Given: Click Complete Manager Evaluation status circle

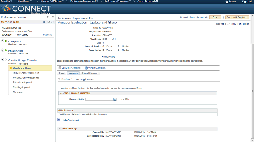Looking at the screenshot, I should (6, 60).
